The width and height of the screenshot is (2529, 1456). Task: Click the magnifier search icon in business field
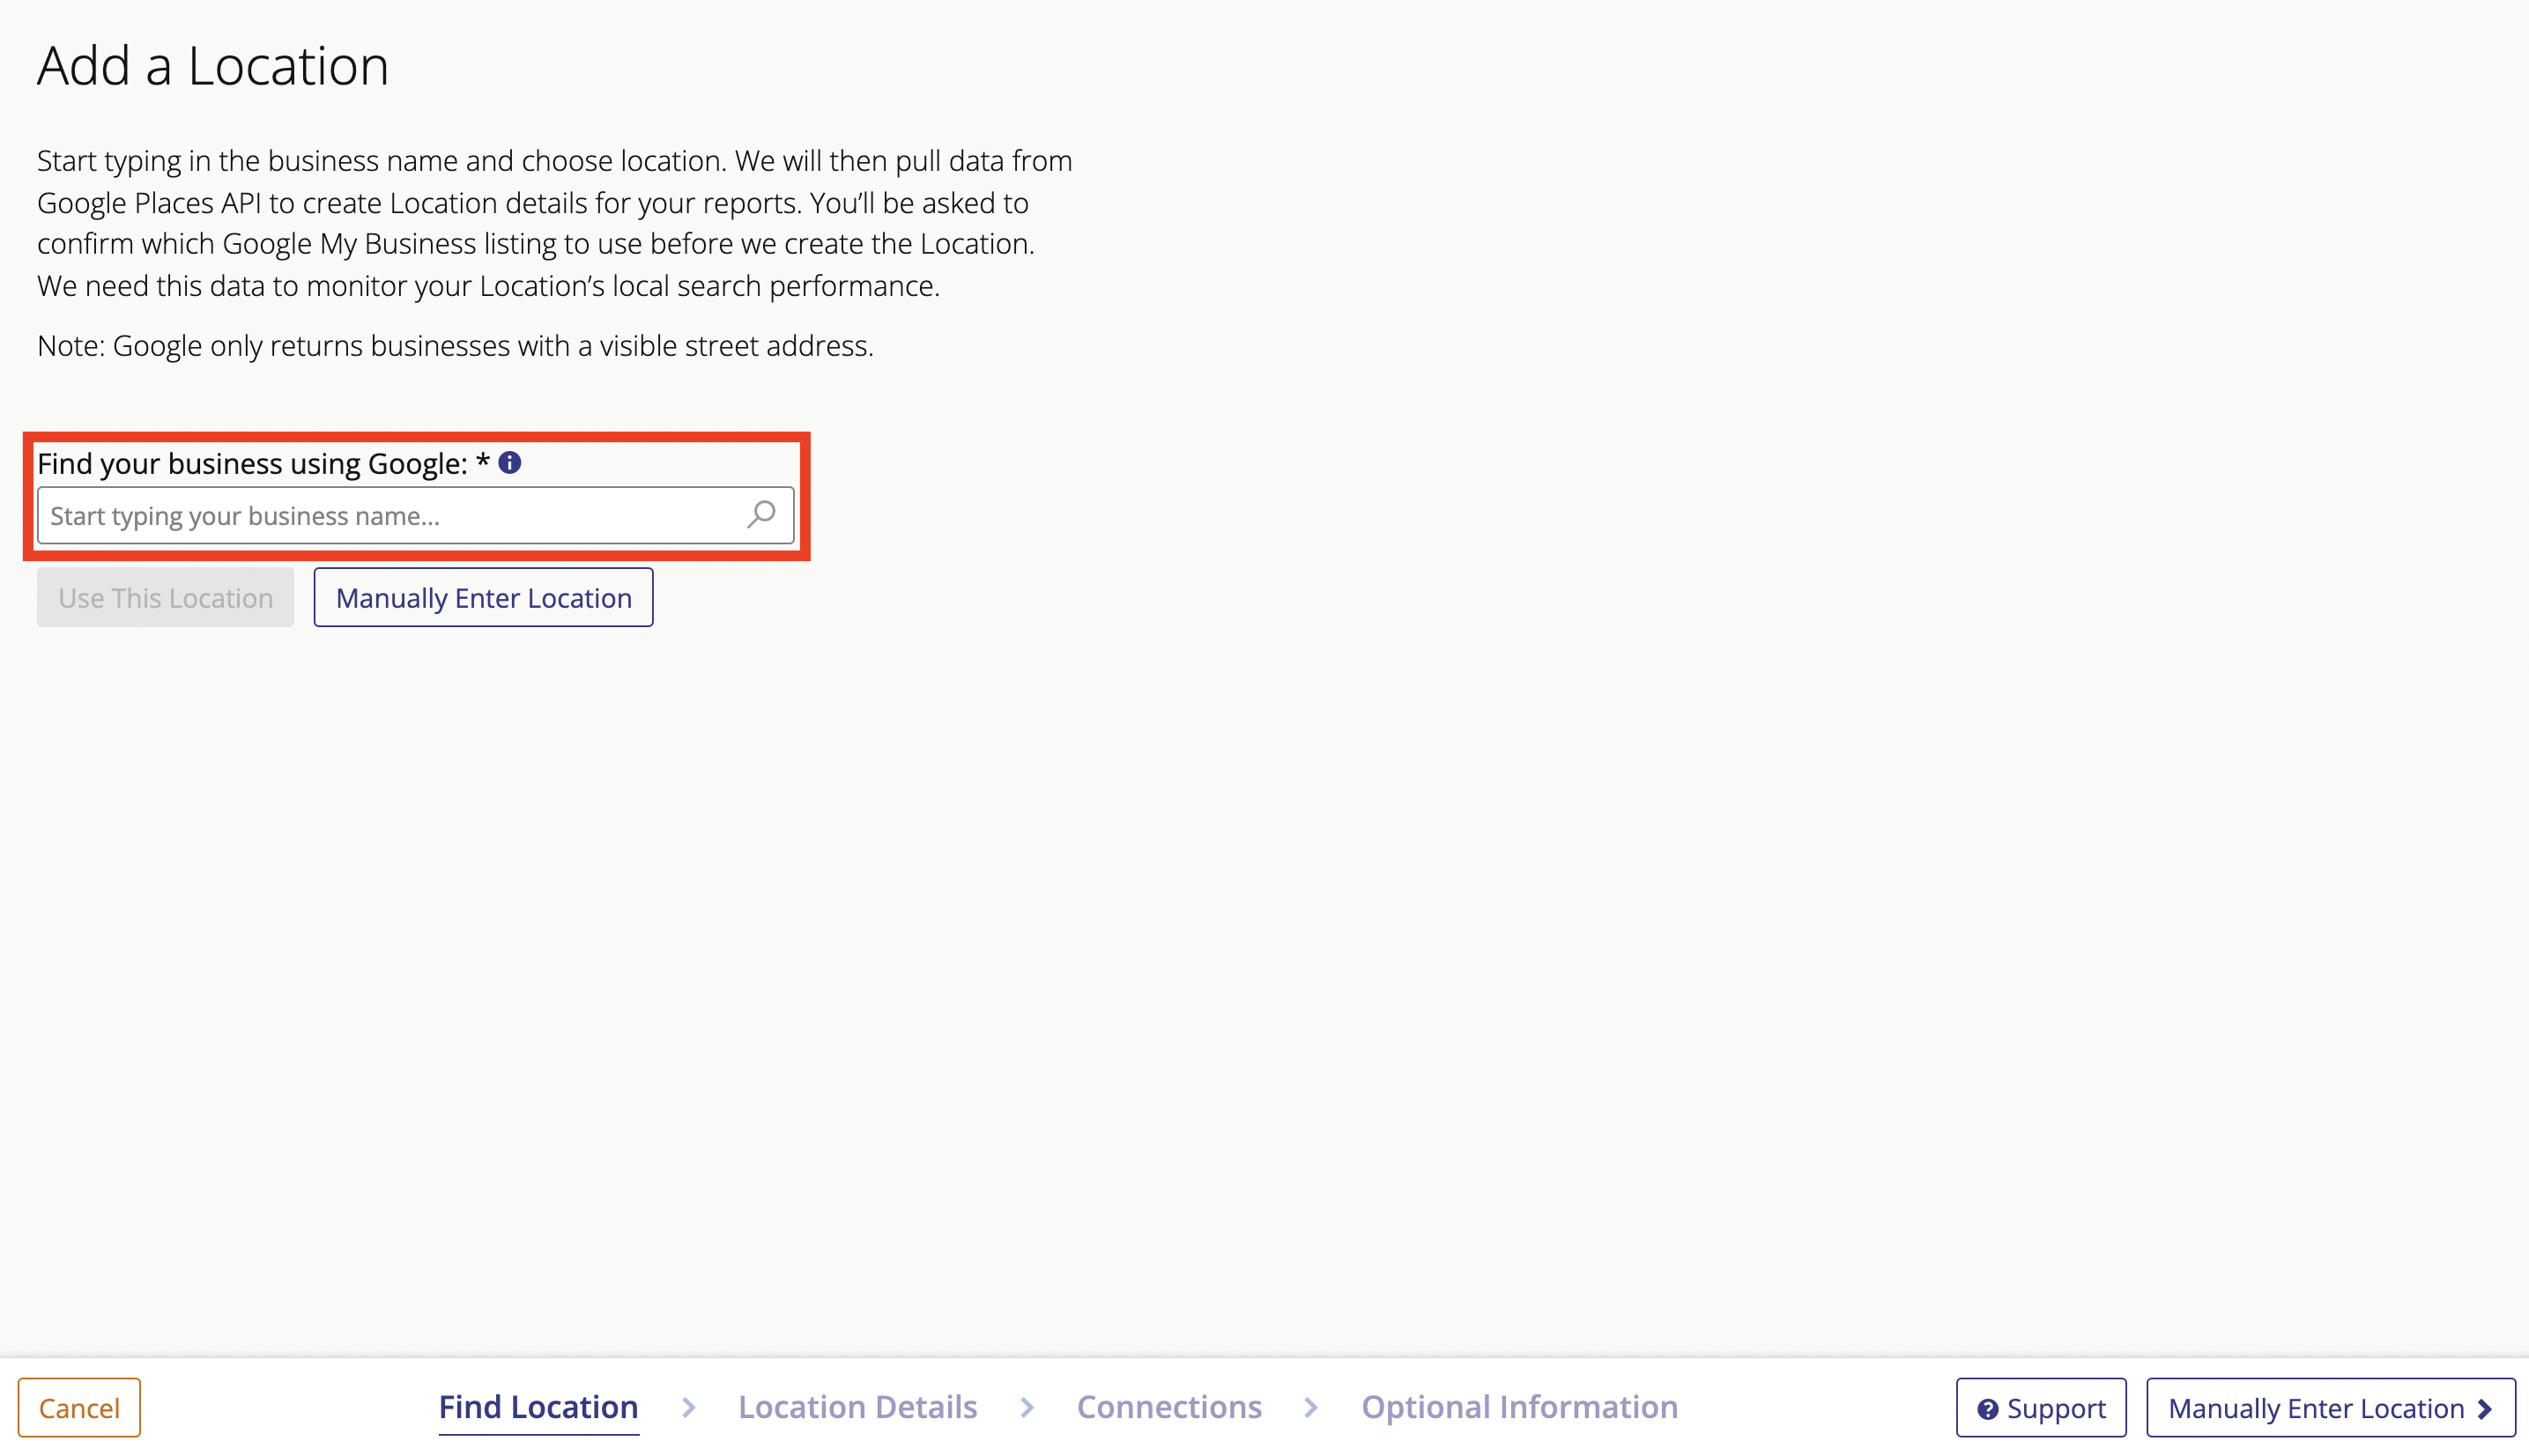[761, 515]
